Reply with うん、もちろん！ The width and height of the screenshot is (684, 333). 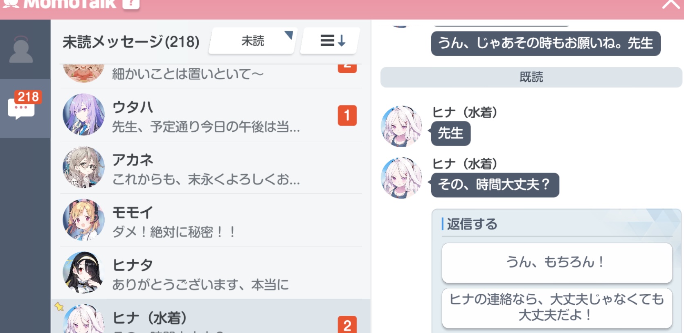click(557, 263)
